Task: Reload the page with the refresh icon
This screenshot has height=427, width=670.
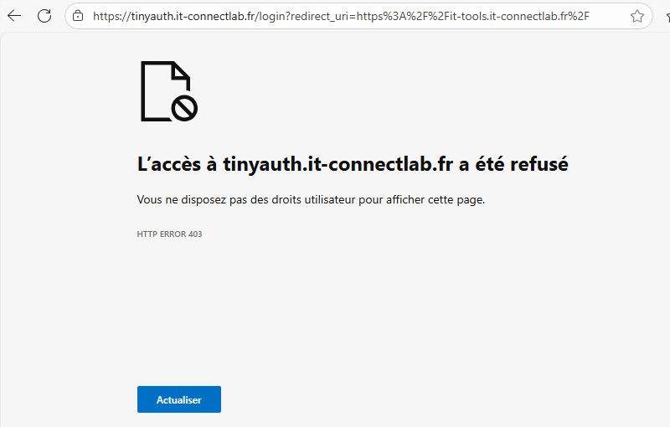Action: point(44,16)
